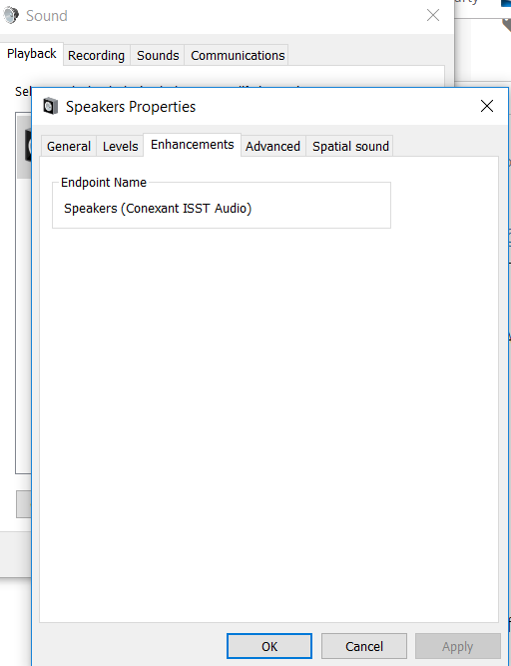The image size is (511, 666).
Task: Close the Sound window
Action: (x=433, y=15)
